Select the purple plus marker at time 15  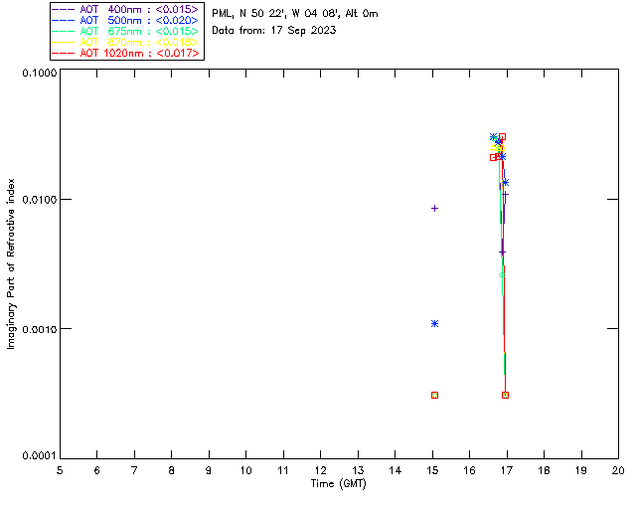[434, 208]
